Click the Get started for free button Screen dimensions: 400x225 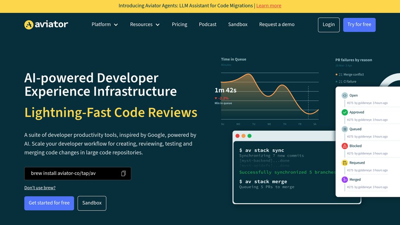point(49,203)
